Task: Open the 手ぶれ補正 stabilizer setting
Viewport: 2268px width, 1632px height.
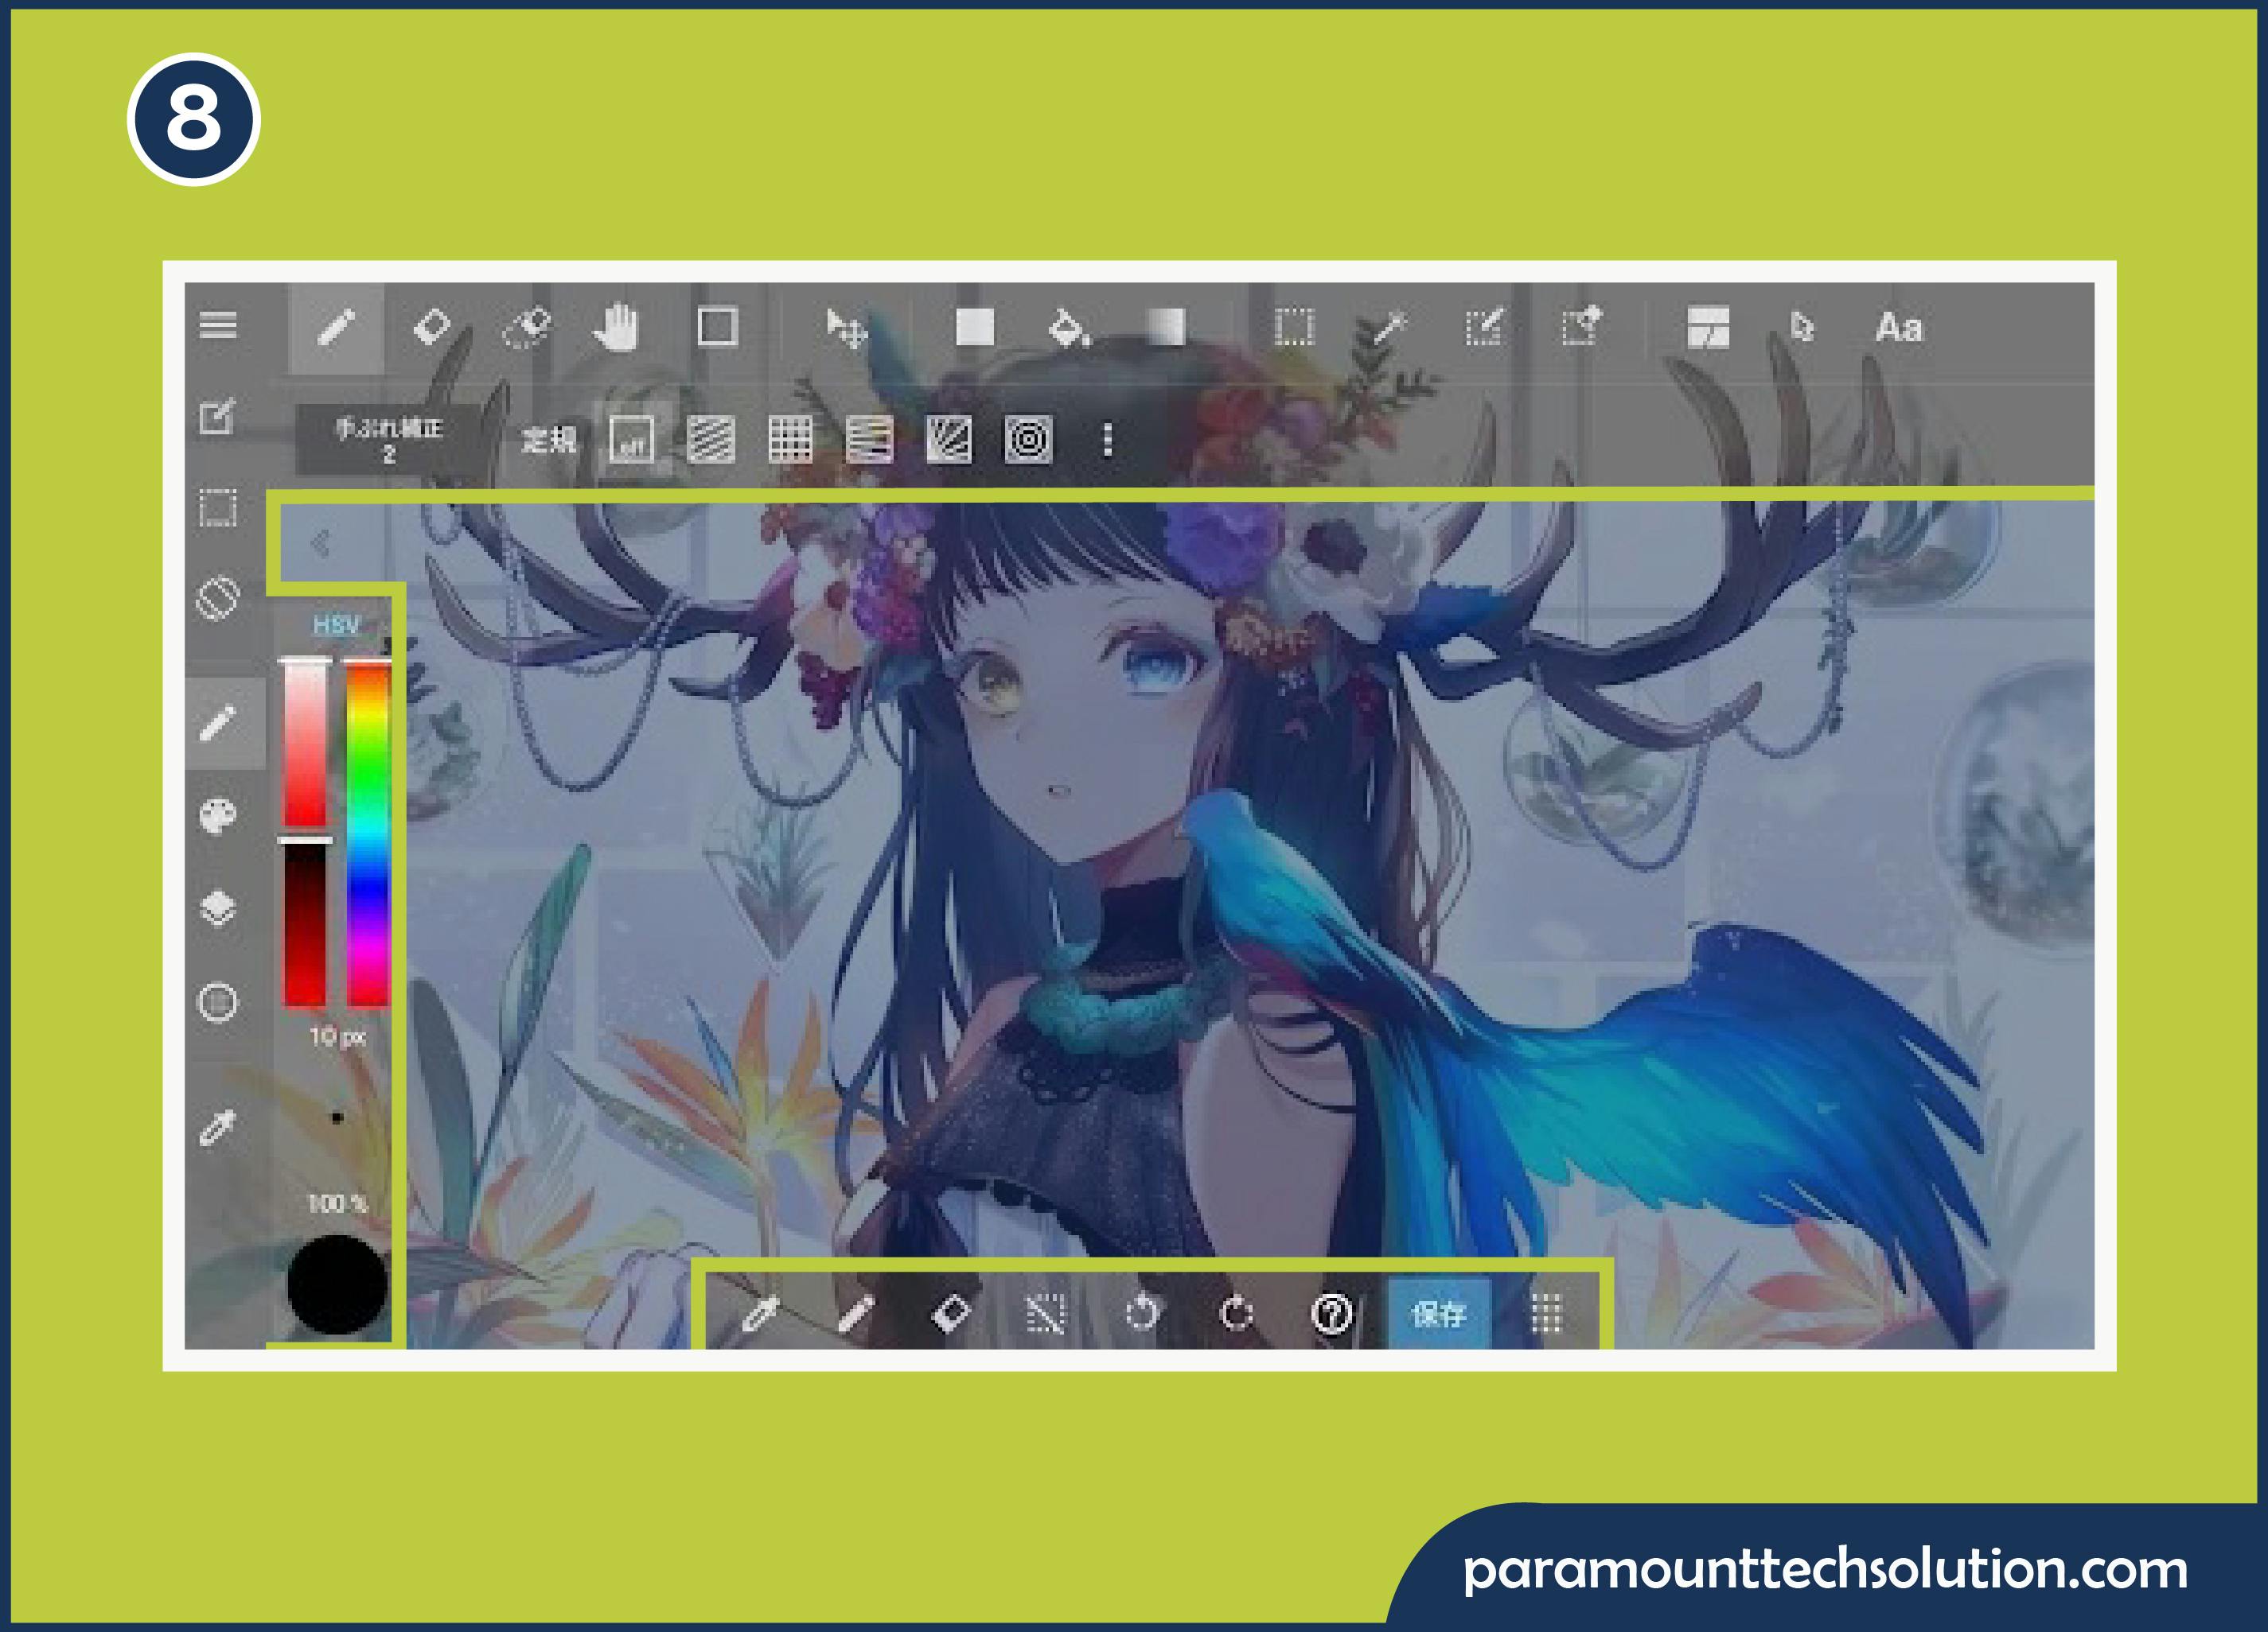Action: pos(389,440)
